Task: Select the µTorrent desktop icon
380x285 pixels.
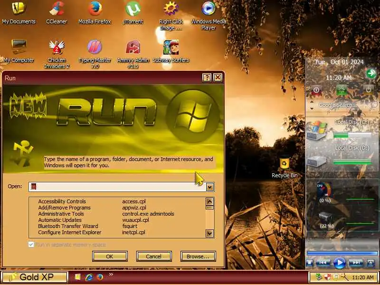Action: [133, 13]
